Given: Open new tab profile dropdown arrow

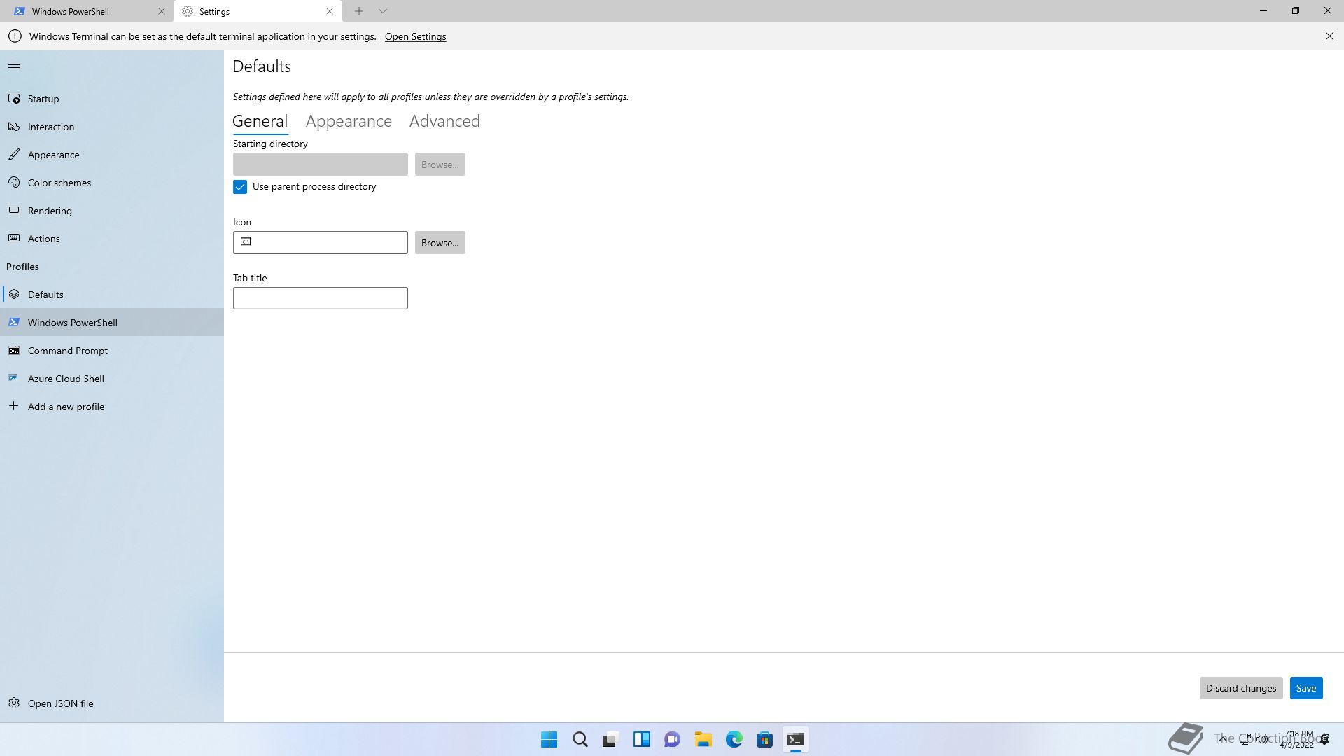Looking at the screenshot, I should coord(383,11).
